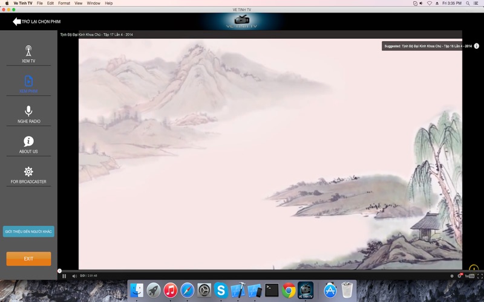Open FOR BROADCASTER gear section
Viewport: 484px width, 302px height.
pos(28,172)
